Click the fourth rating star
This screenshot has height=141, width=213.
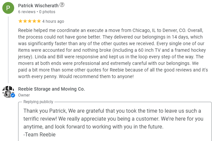click(34, 21)
